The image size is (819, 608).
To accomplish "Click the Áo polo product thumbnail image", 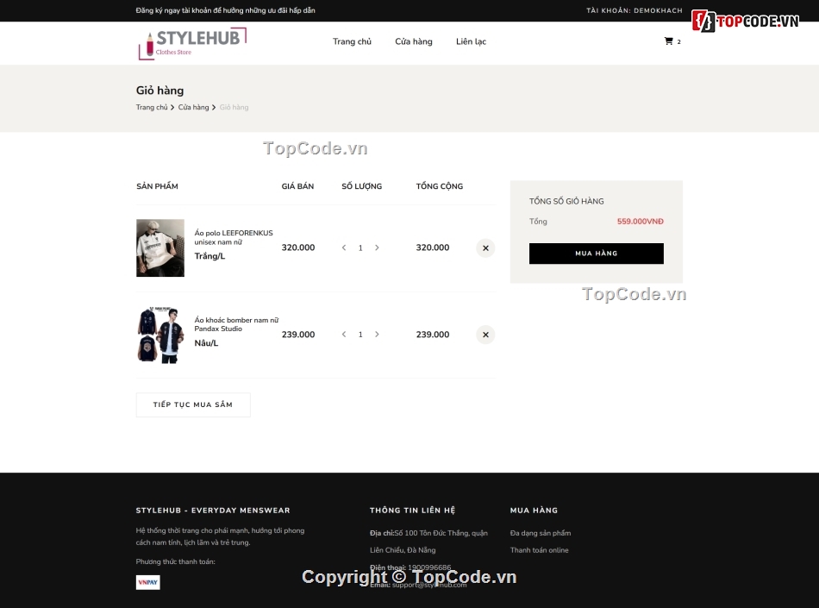I will pos(159,248).
